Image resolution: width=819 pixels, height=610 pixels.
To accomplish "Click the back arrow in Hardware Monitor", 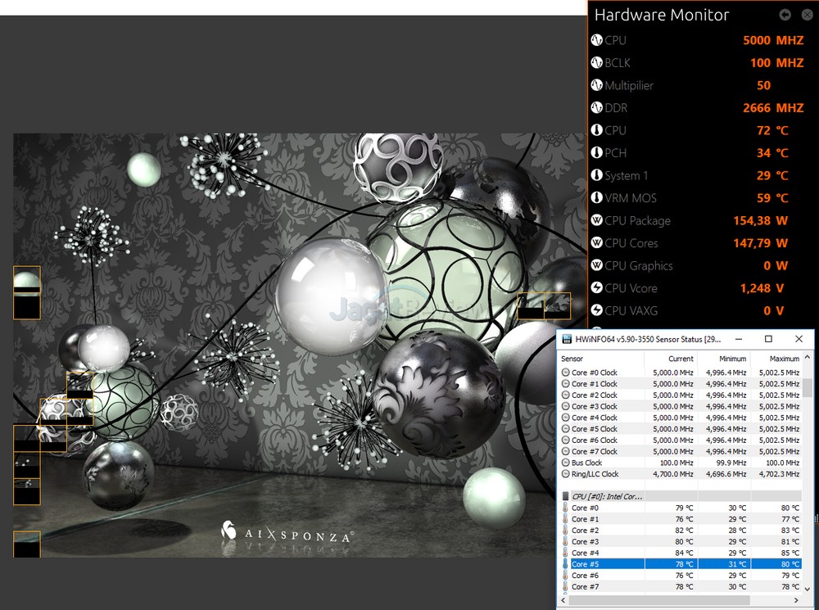I will pos(785,15).
